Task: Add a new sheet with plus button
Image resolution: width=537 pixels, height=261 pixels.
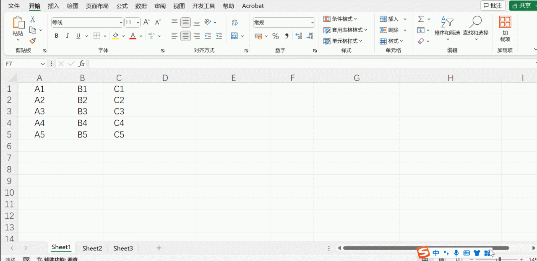Action: (x=159, y=248)
